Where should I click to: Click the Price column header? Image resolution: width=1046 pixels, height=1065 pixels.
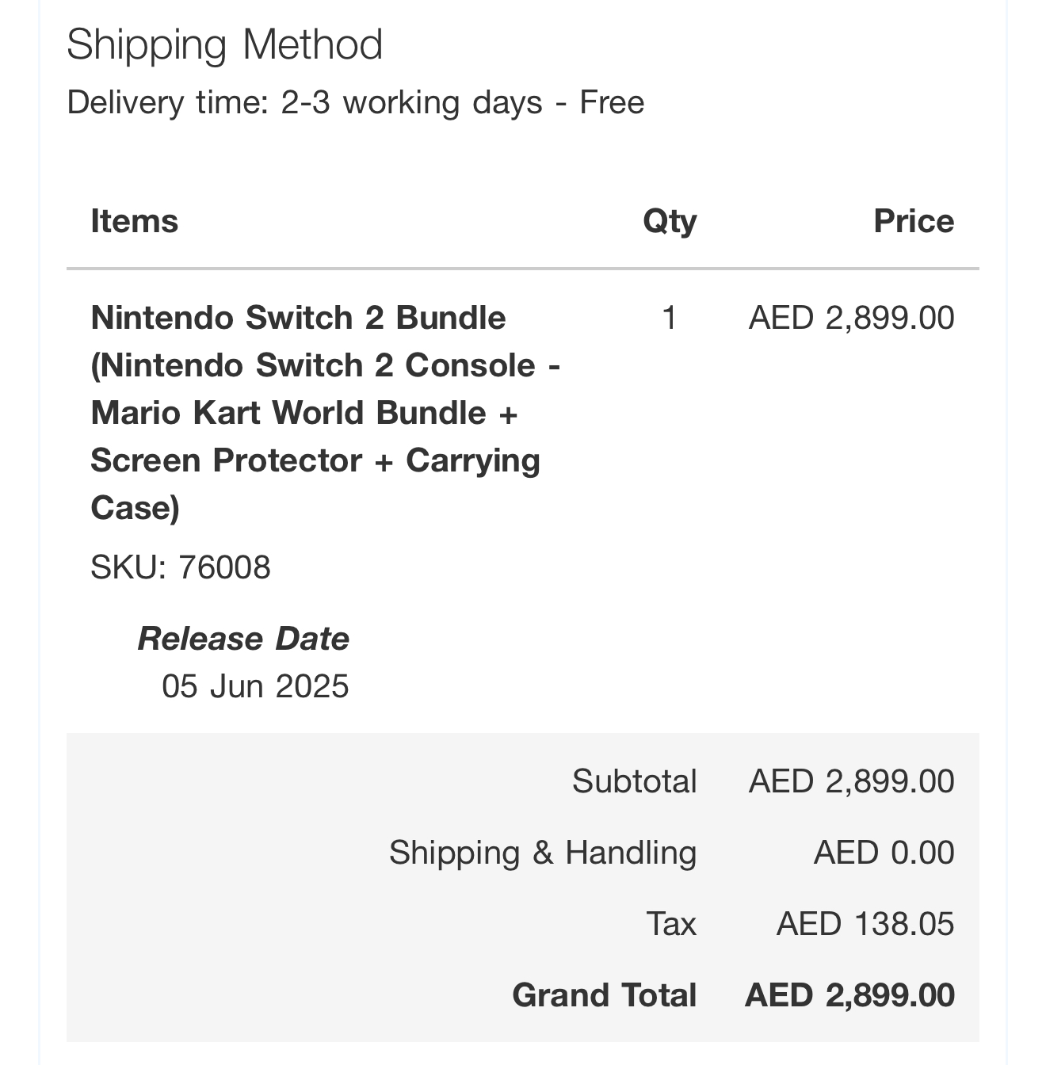pyautogui.click(x=913, y=221)
